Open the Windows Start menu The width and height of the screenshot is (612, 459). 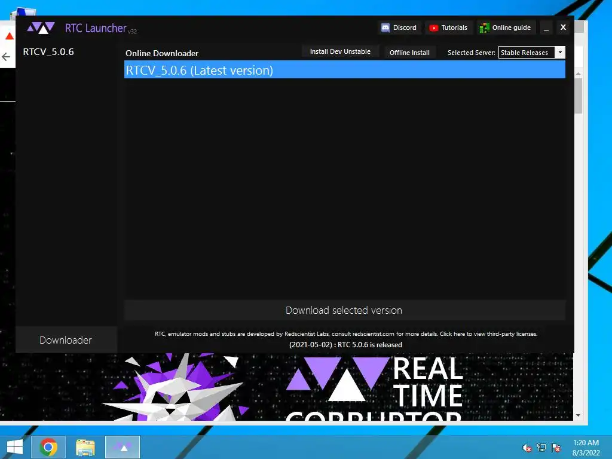pyautogui.click(x=14, y=447)
